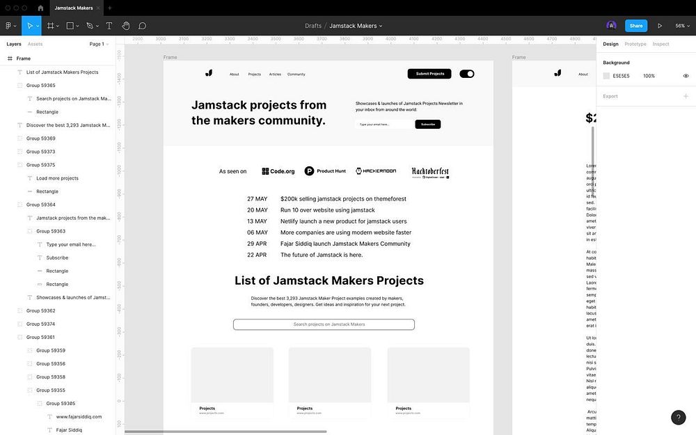The height and width of the screenshot is (435, 696).
Task: Select the Pen tool
Action: (x=90, y=26)
